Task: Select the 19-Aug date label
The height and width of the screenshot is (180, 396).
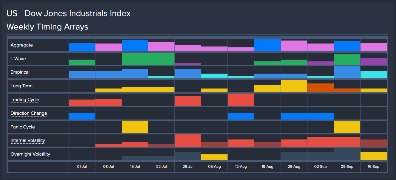Action: 267,167
